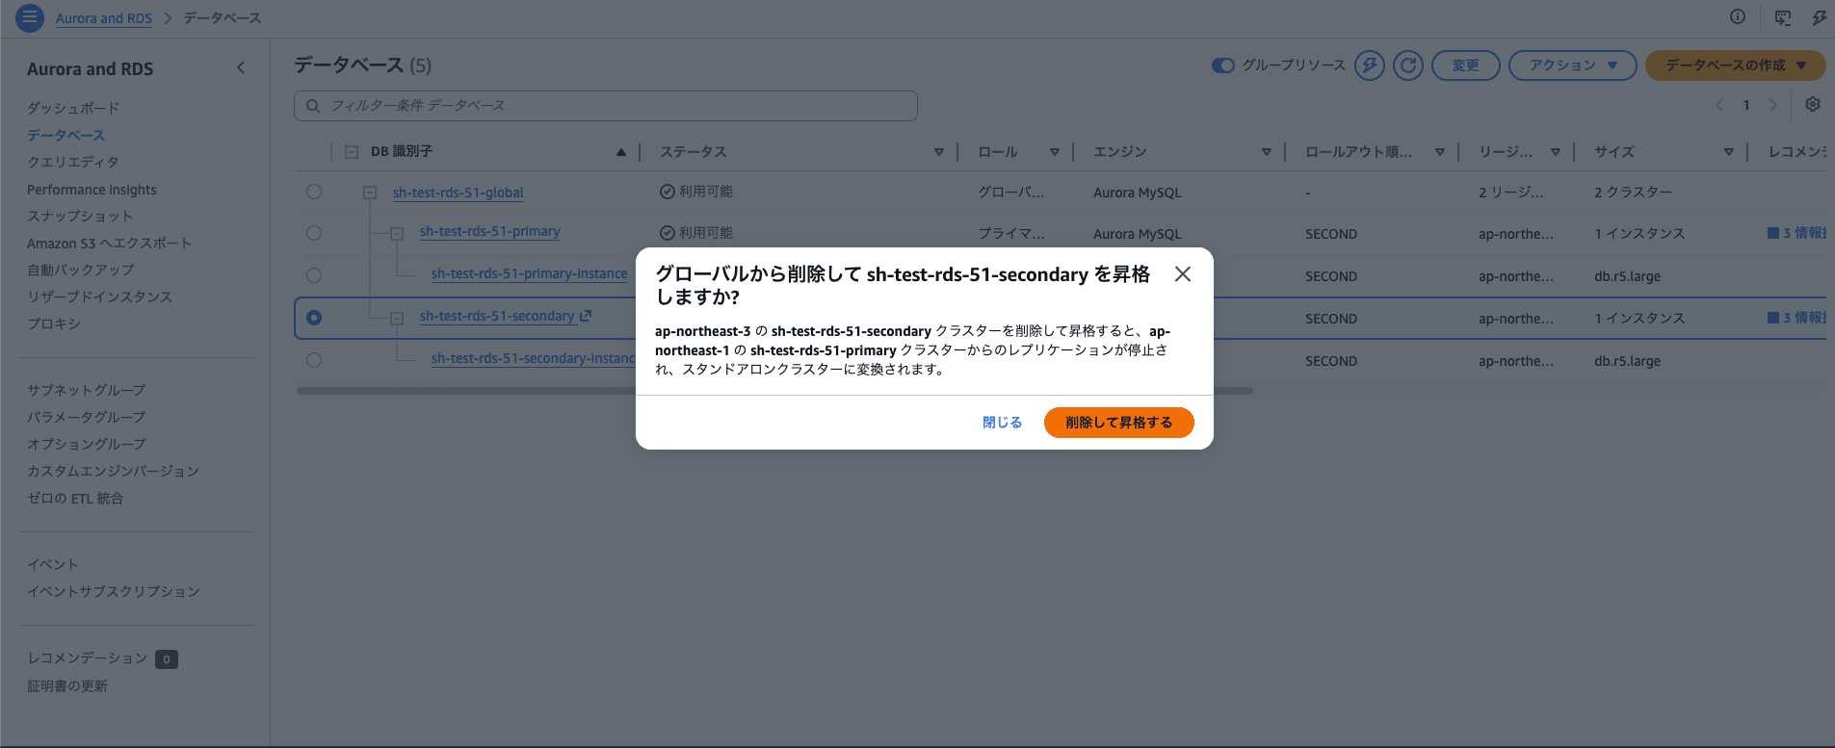The height and width of the screenshot is (748, 1835).
Task: Refresh the databases list
Action: [x=1408, y=65]
